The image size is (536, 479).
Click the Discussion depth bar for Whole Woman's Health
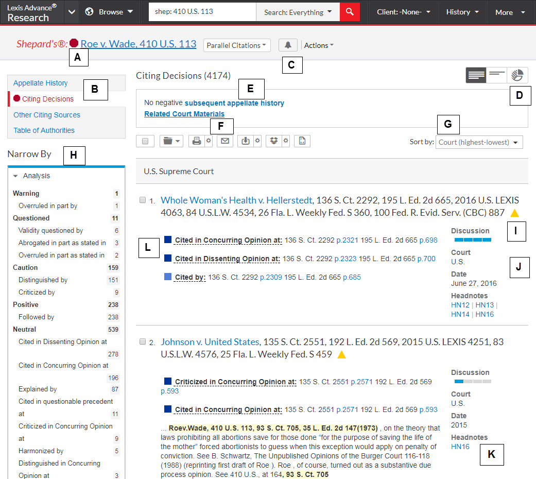coord(473,239)
